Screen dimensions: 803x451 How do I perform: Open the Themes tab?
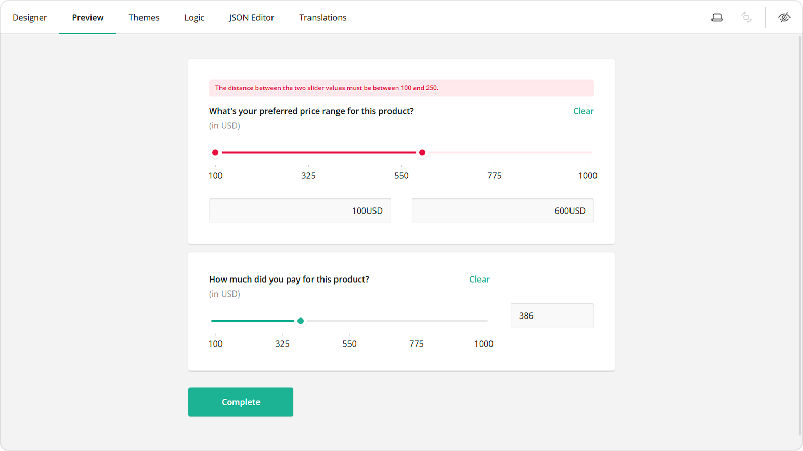click(144, 17)
